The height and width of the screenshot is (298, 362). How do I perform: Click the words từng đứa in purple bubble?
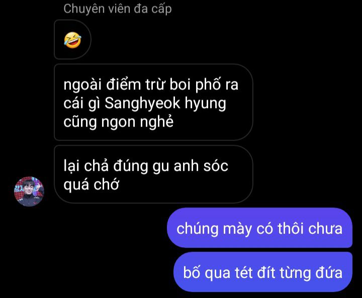point(311,273)
